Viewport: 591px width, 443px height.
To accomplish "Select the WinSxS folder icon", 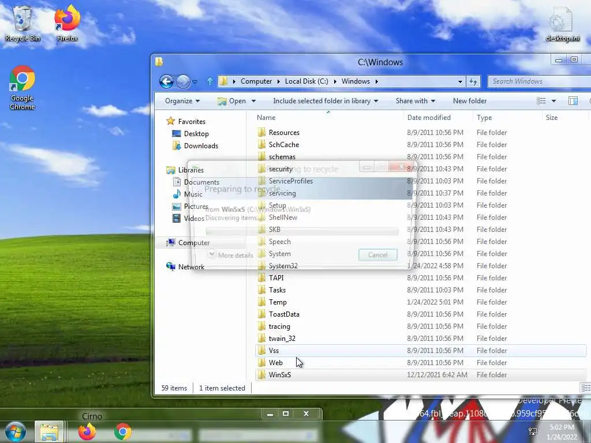I will point(262,375).
